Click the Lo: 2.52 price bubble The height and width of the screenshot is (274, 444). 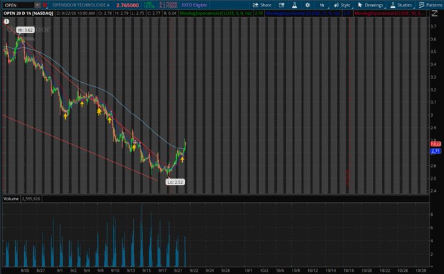tap(175, 182)
